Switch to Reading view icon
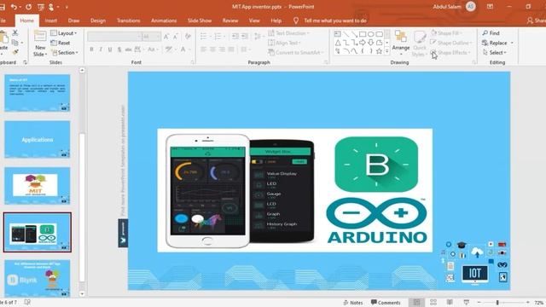Image resolution: width=546 pixels, height=307 pixels. [x=450, y=303]
